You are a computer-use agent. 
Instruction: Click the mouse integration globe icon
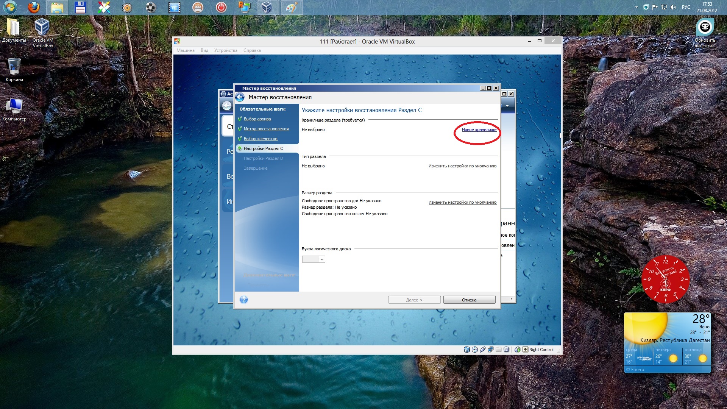pos(517,350)
